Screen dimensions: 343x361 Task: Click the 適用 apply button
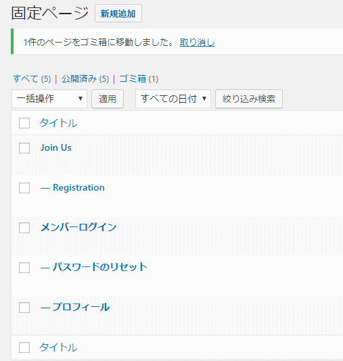point(108,99)
